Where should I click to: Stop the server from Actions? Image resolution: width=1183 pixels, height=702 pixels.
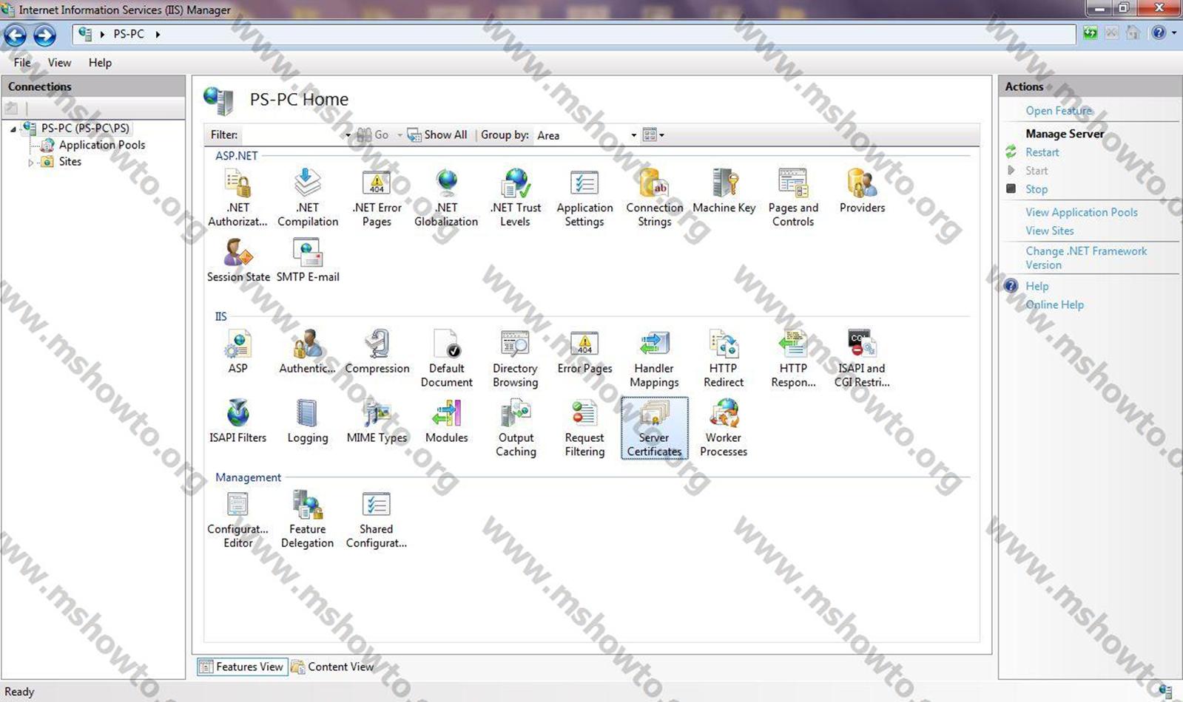click(x=1036, y=189)
